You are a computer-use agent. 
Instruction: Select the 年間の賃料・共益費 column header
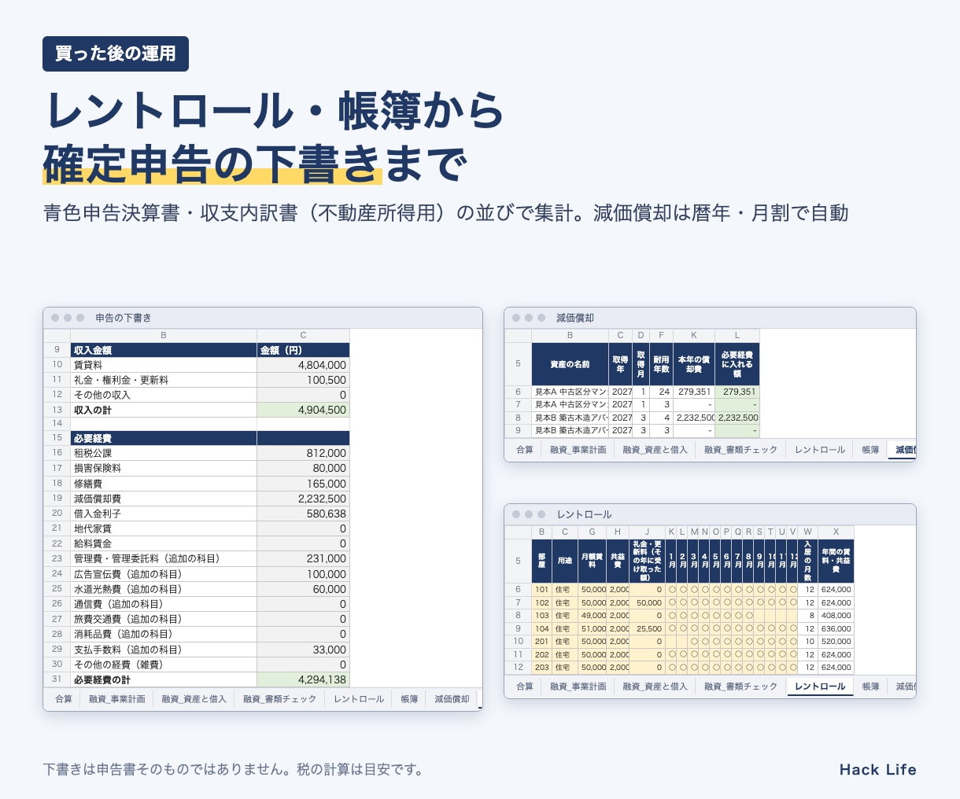pos(836,561)
